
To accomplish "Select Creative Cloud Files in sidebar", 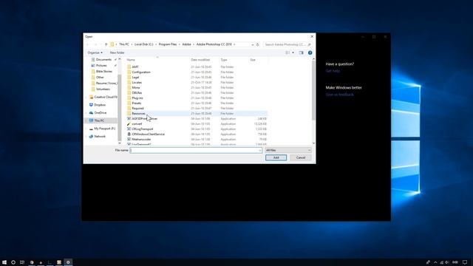I will pyautogui.click(x=103, y=97).
